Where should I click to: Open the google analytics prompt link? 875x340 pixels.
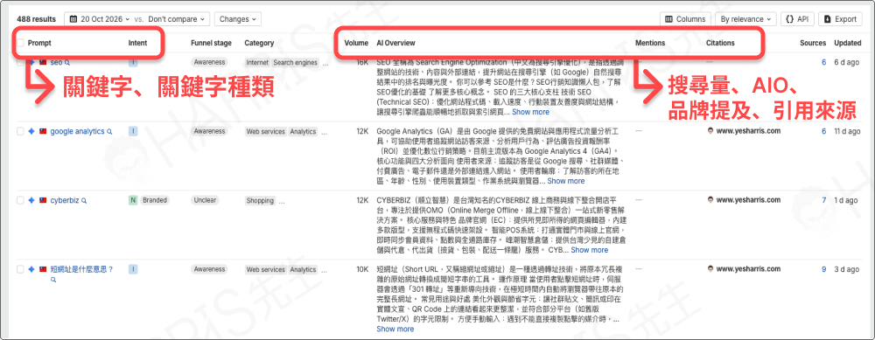[77, 131]
